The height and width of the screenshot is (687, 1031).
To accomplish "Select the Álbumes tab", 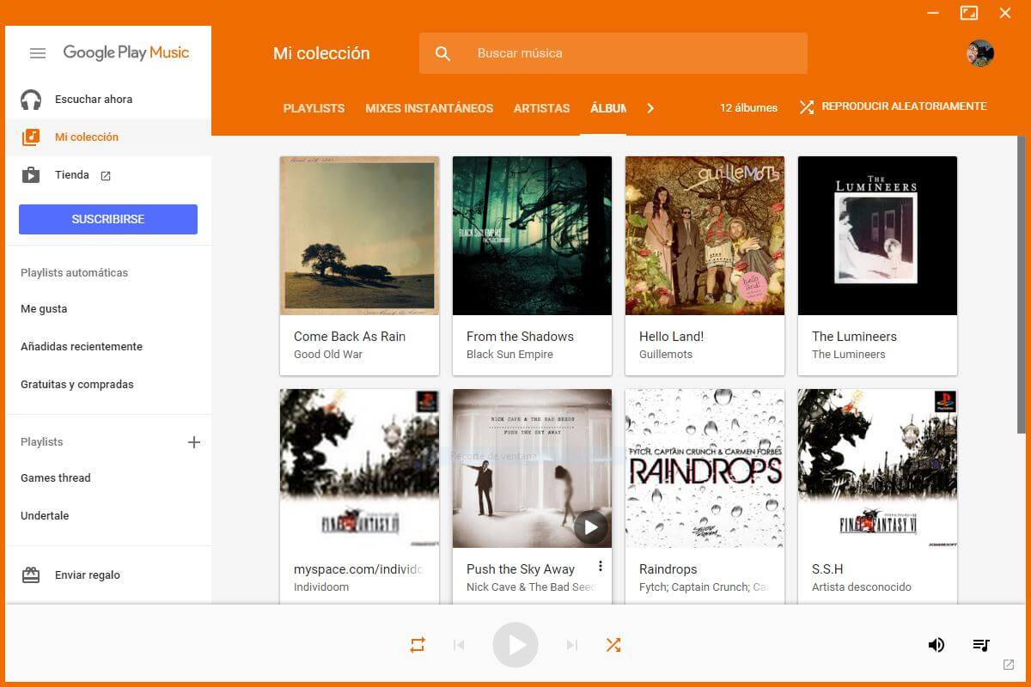I will pos(607,108).
